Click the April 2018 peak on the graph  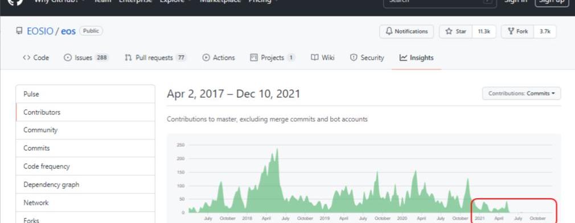coord(277,149)
